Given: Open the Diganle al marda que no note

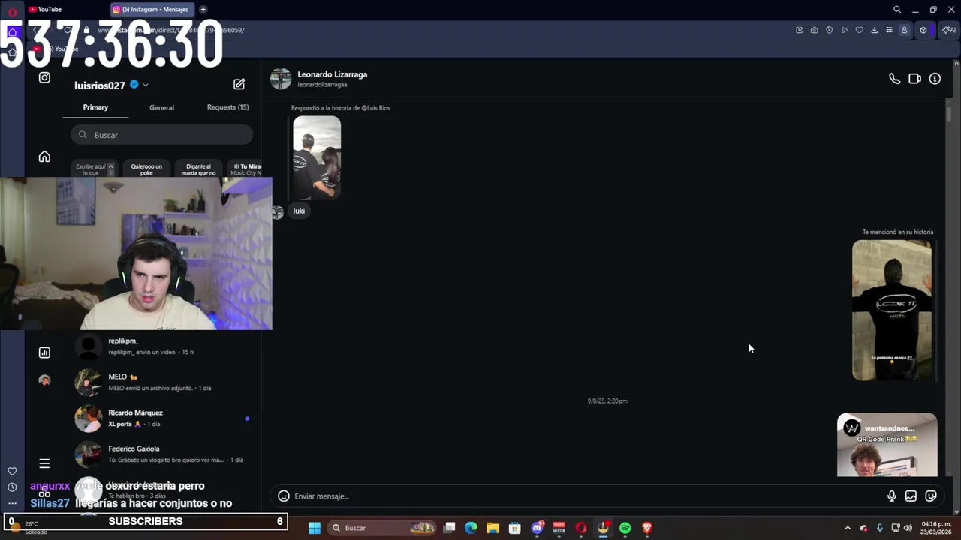Looking at the screenshot, I should (198, 169).
